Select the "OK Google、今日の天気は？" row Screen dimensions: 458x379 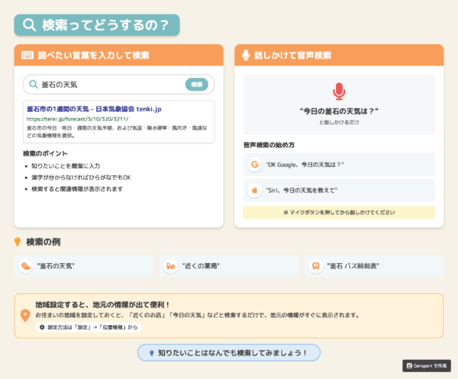pos(339,164)
